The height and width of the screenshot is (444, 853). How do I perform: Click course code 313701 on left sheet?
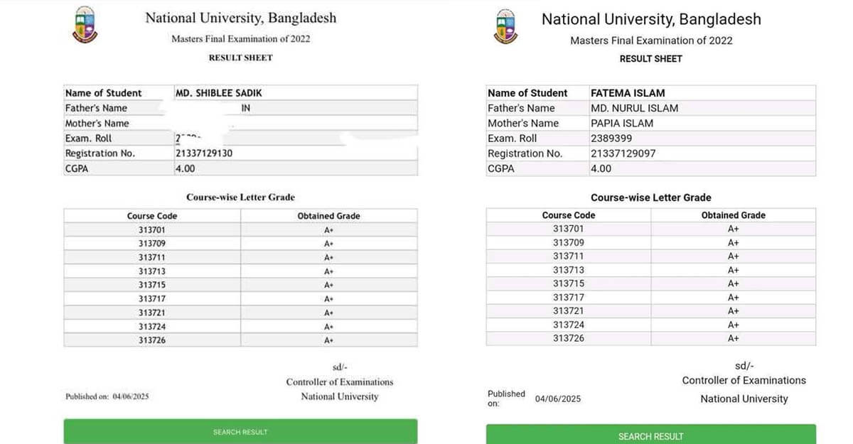[x=152, y=229]
